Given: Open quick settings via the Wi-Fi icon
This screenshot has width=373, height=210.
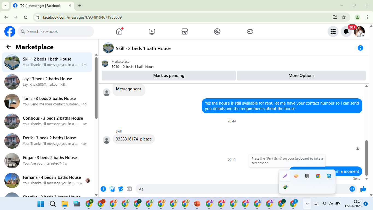Looking at the screenshot, I should (x=325, y=204).
